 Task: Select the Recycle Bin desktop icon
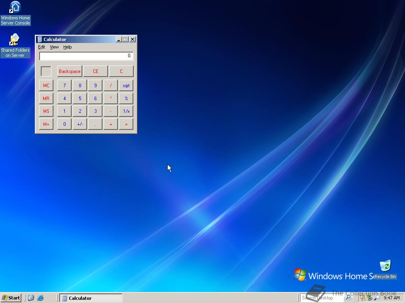(x=385, y=269)
